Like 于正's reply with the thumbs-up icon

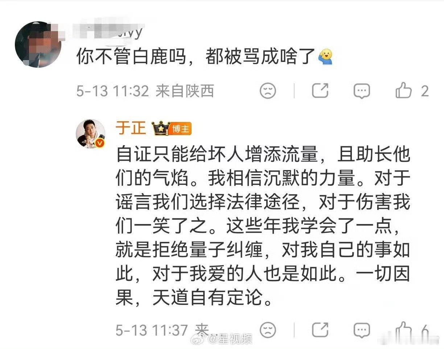403,329
